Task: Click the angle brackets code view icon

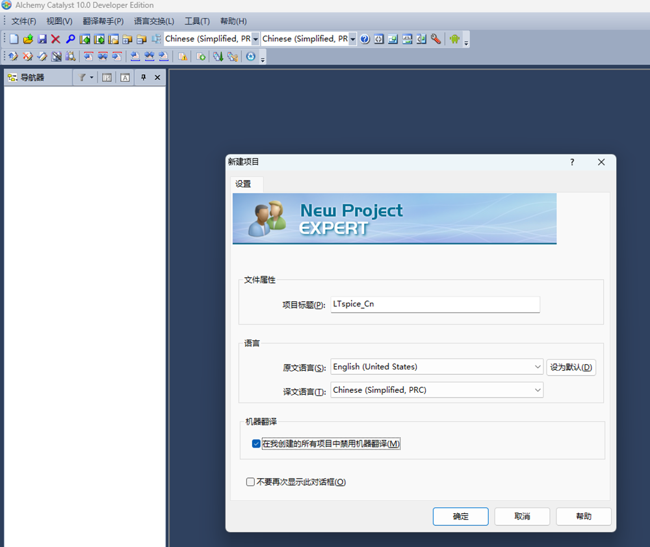Action: click(379, 39)
